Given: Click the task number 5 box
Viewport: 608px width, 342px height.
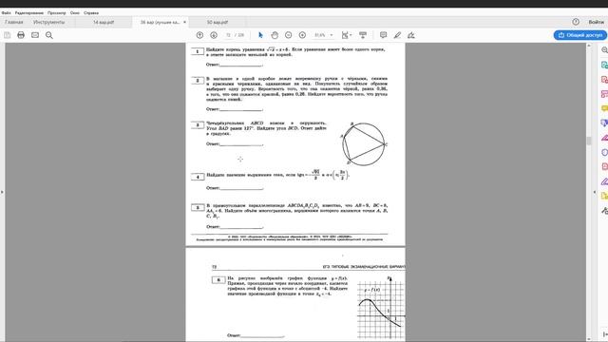Looking at the screenshot, I should (198, 207).
